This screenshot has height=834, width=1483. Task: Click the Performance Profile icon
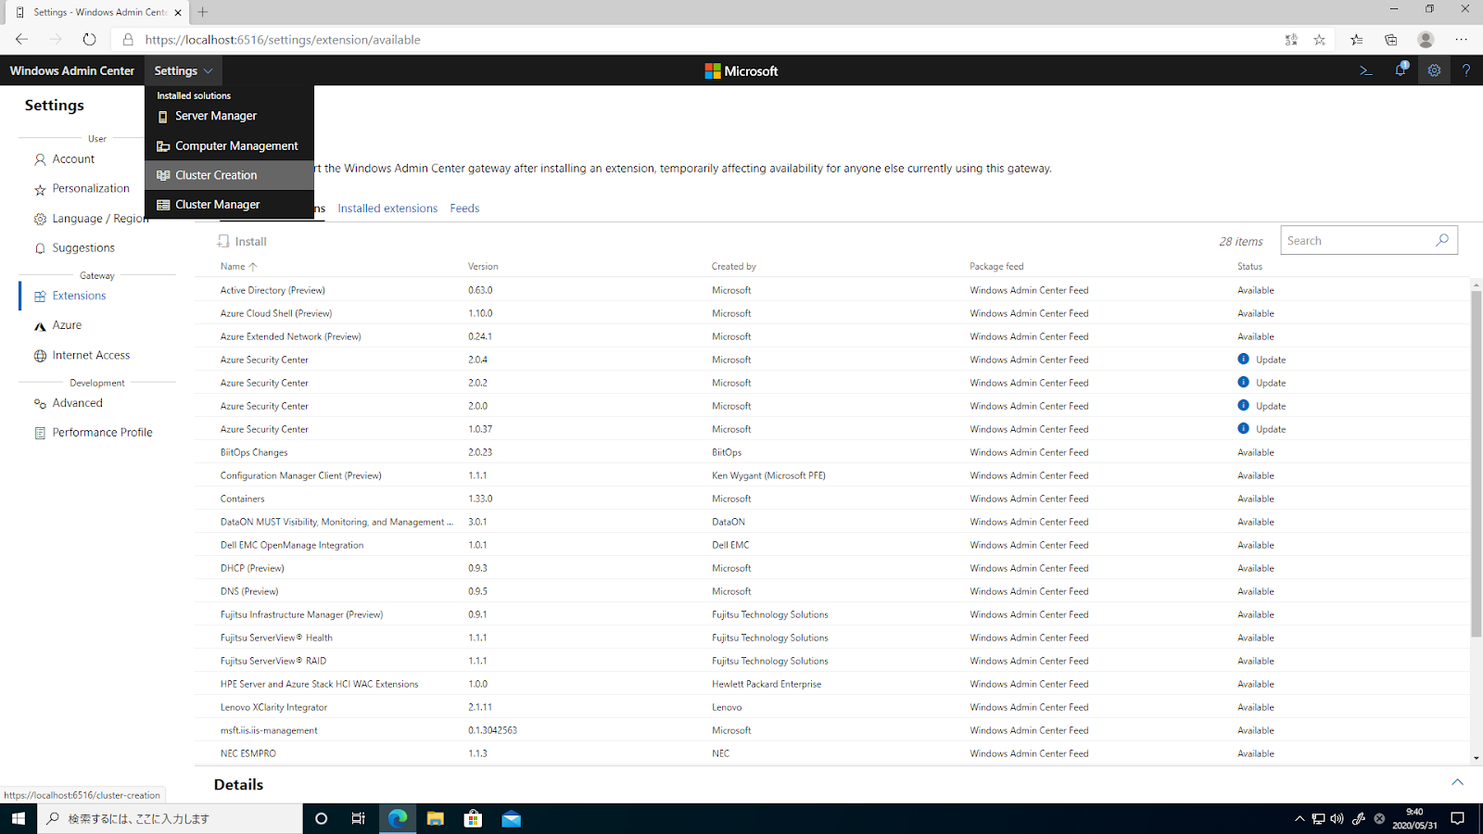pos(40,433)
